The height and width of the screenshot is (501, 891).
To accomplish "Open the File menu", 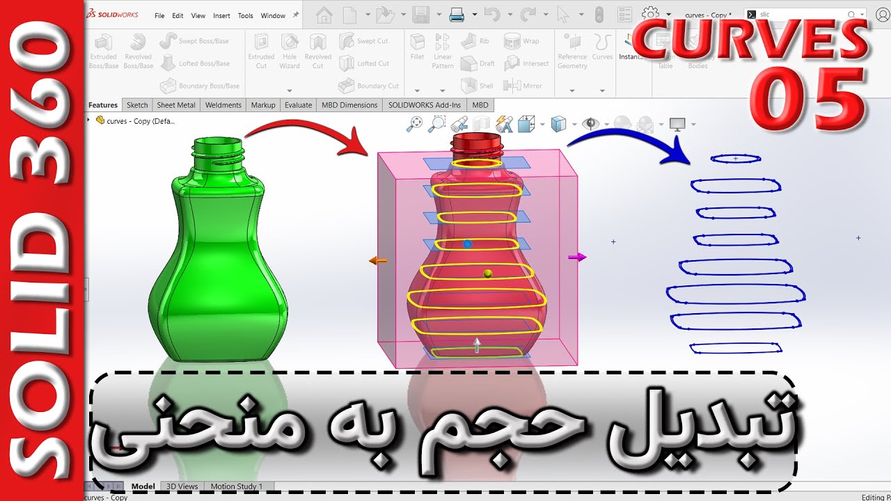I will pyautogui.click(x=159, y=15).
